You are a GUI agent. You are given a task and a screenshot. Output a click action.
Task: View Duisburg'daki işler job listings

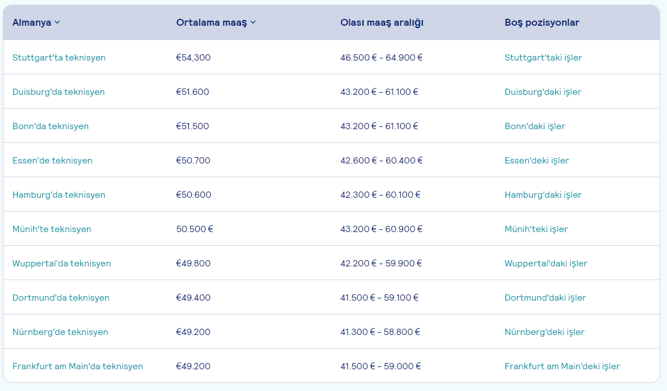pos(543,91)
